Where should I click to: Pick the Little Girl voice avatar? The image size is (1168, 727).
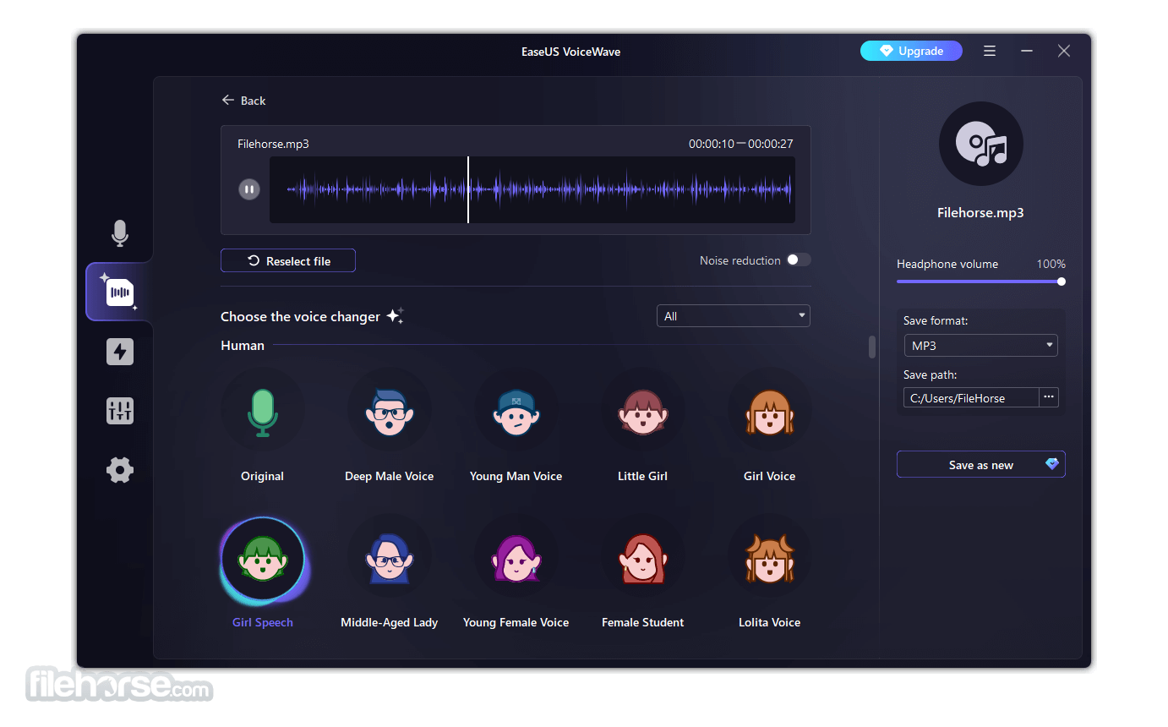pyautogui.click(x=643, y=412)
